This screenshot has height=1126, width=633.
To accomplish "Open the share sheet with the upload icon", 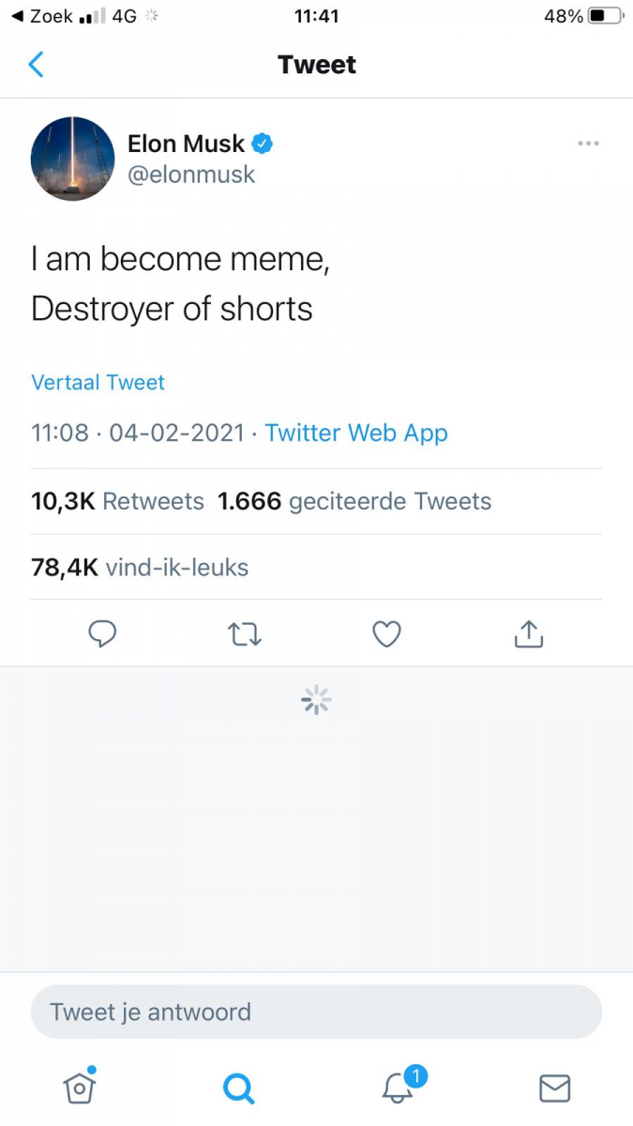I will click(x=528, y=633).
